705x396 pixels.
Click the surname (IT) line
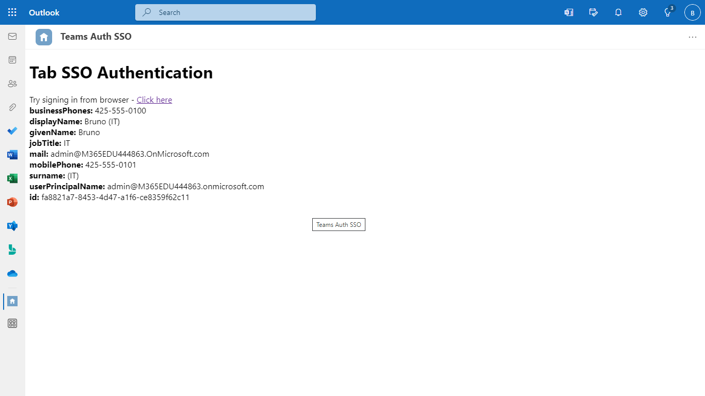54,175
